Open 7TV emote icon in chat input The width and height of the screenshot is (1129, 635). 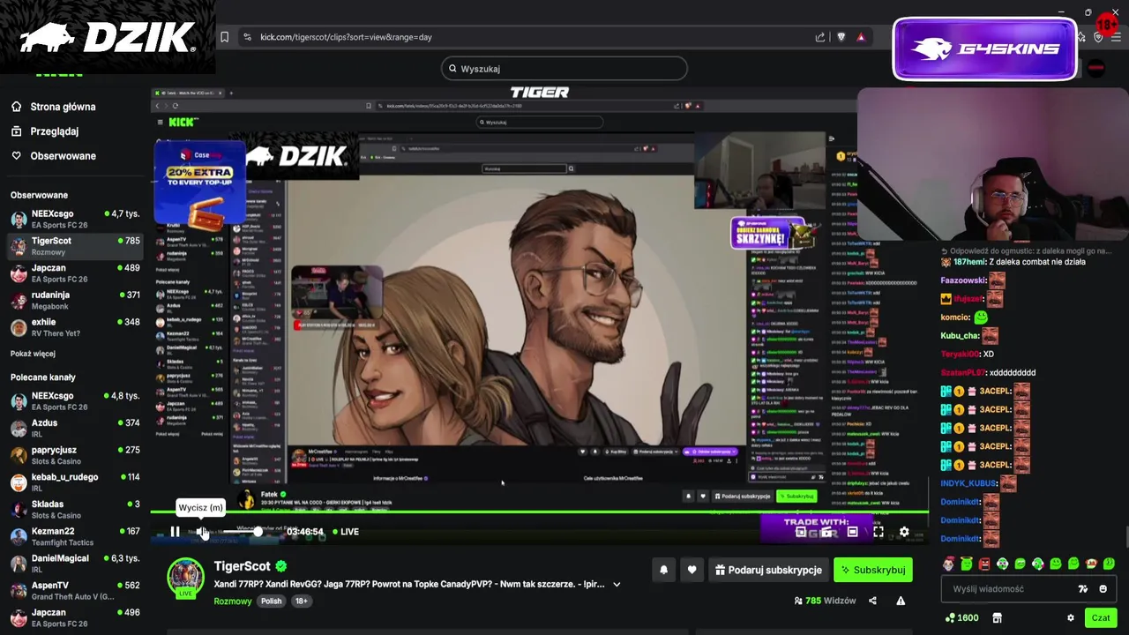1083,589
